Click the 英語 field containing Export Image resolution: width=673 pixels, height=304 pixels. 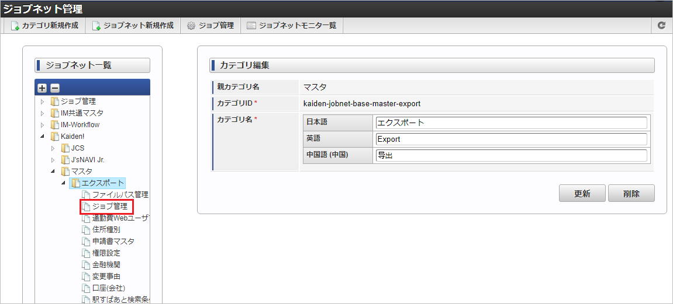pos(511,139)
